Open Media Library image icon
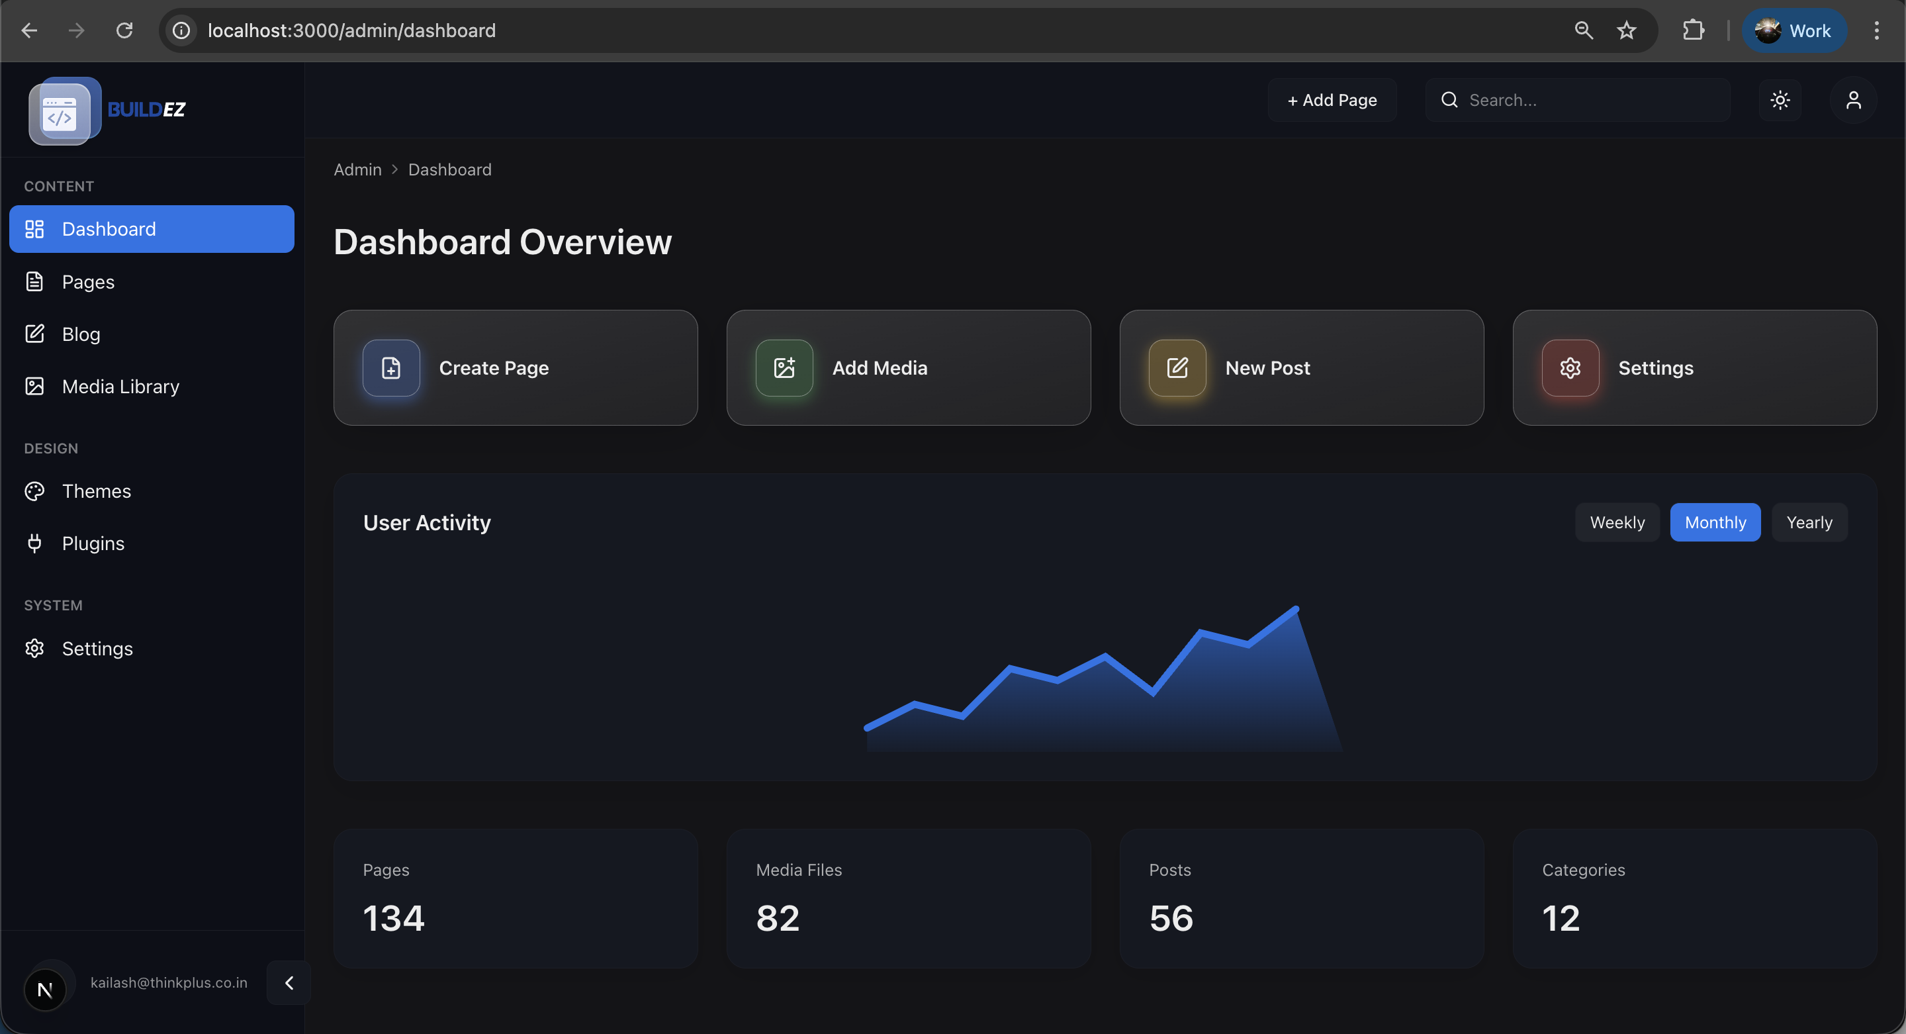Image resolution: width=1906 pixels, height=1034 pixels. [35, 386]
